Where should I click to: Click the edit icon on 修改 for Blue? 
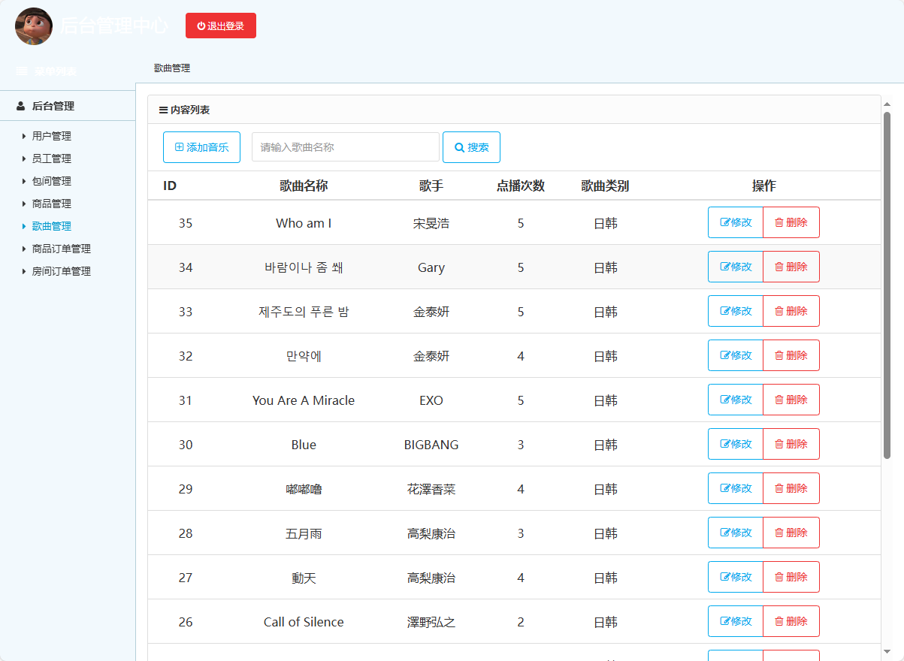click(x=724, y=444)
